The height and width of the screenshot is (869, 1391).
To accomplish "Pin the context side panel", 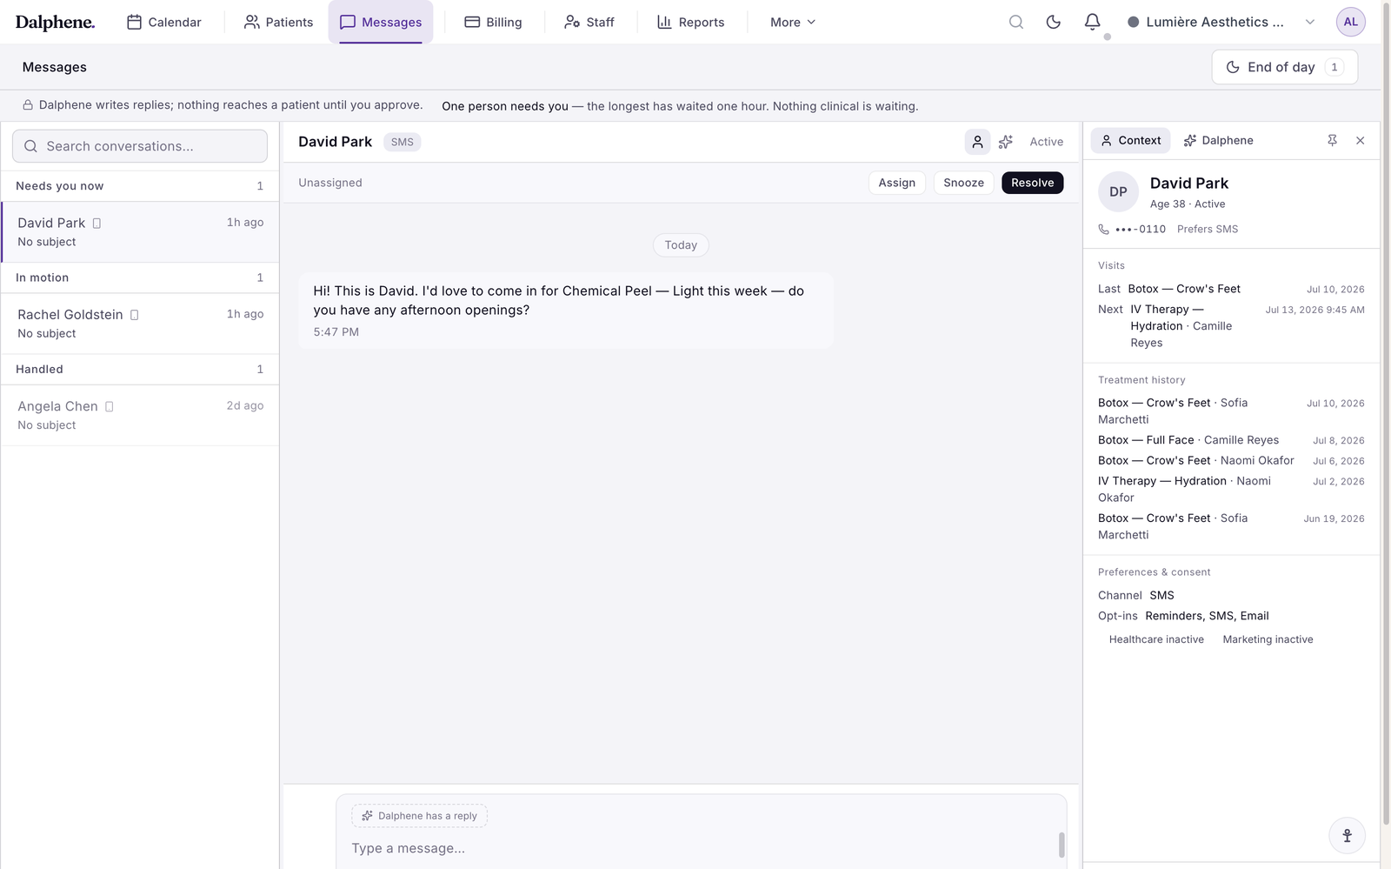I will [x=1332, y=140].
